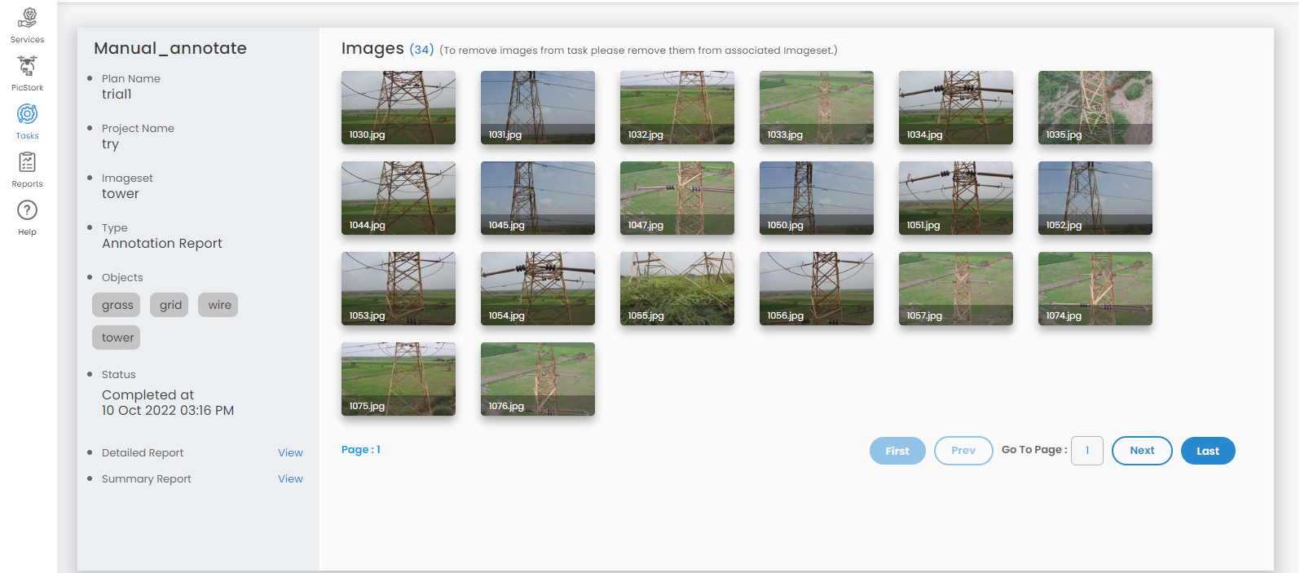Click the 'Page : 1' indicator
This screenshot has height=573, width=1300.
click(x=361, y=450)
